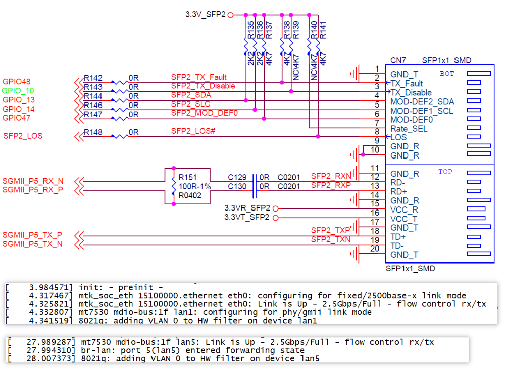Click the TX_Disable pin name
505x368 pixels.
click(x=411, y=93)
